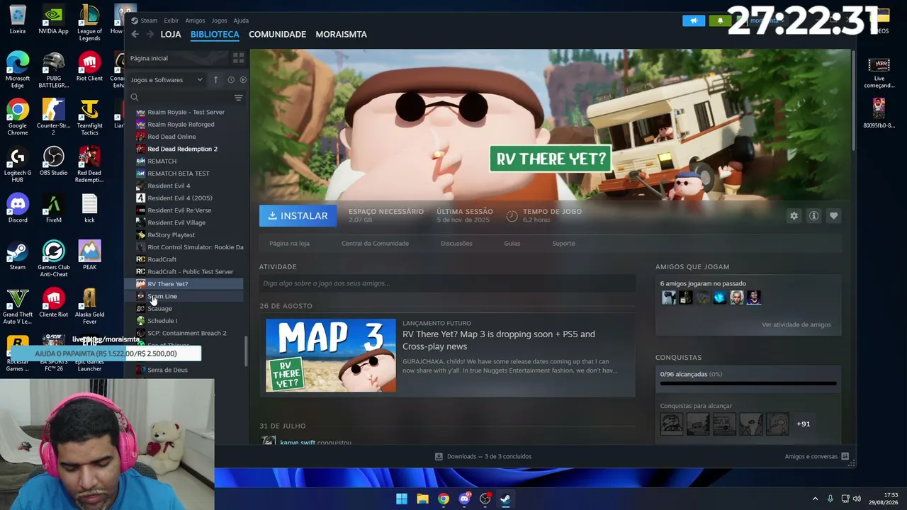907x510 pixels.
Task: Open the Ajuda menu
Action: (241, 21)
